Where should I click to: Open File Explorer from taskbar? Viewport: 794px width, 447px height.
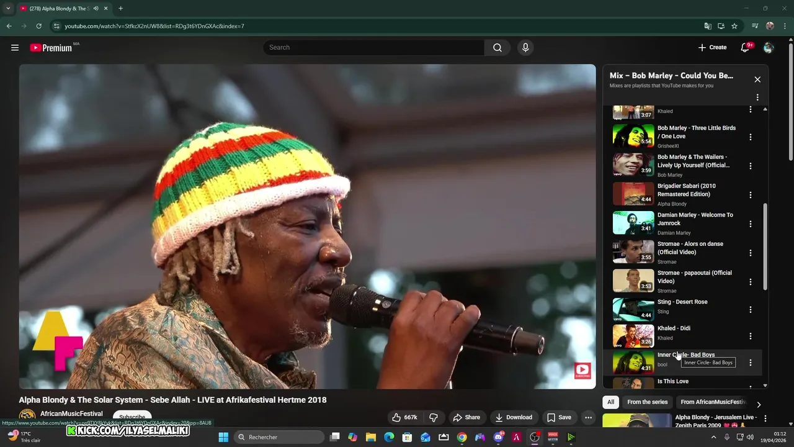click(371, 437)
